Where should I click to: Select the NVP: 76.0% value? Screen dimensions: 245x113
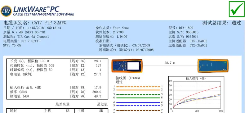[12, 46]
